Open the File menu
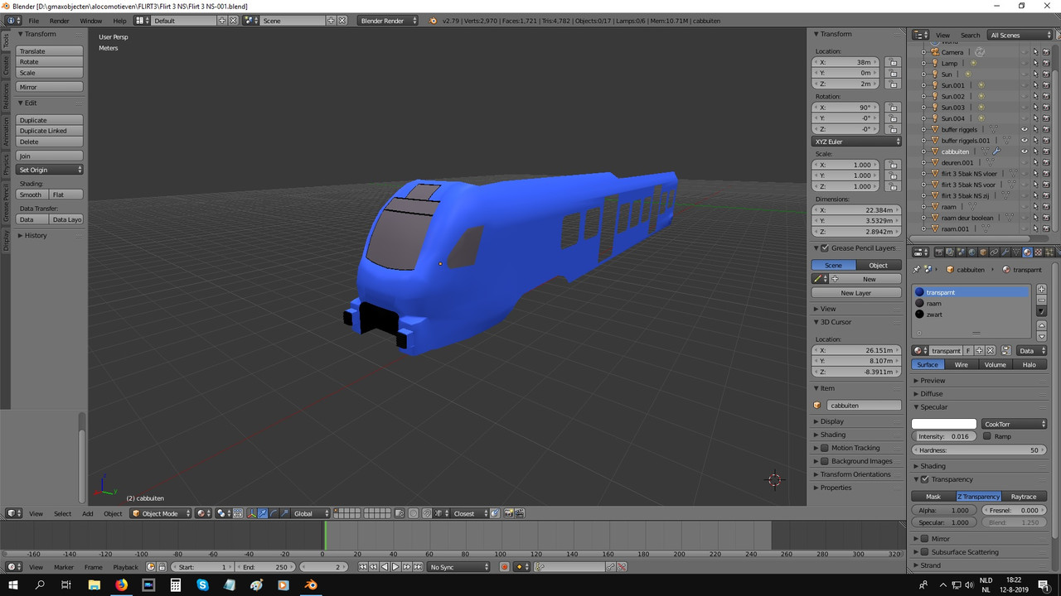Image resolution: width=1061 pixels, height=596 pixels. tap(33, 21)
